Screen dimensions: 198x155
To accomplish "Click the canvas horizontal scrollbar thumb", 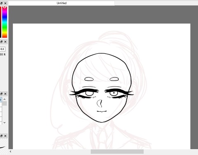I will coord(117,152).
